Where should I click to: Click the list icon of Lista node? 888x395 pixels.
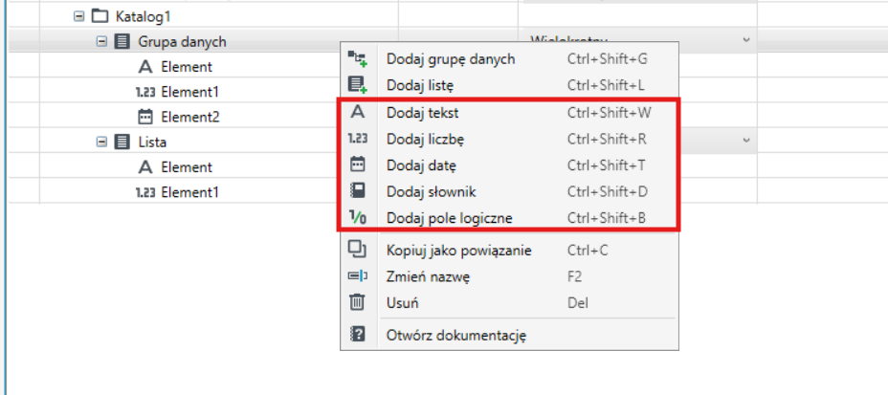(122, 142)
